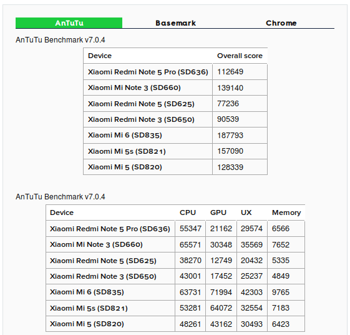This screenshot has width=350, height=335.
Task: Click Redmi Note 5 Pro CPU value 55347
Action: [x=190, y=229]
